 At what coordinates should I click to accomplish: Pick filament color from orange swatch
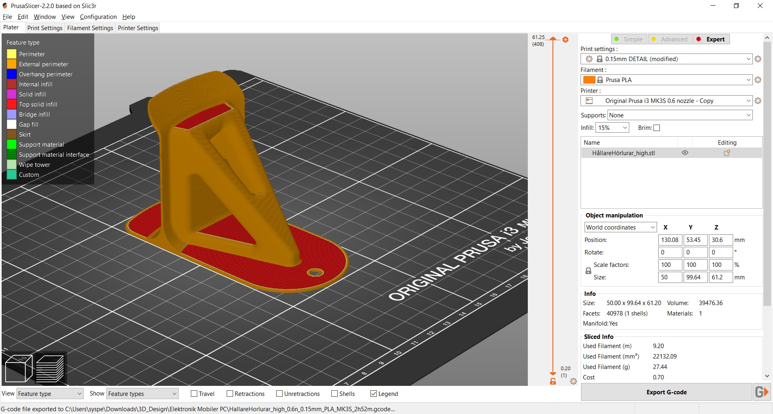point(589,80)
